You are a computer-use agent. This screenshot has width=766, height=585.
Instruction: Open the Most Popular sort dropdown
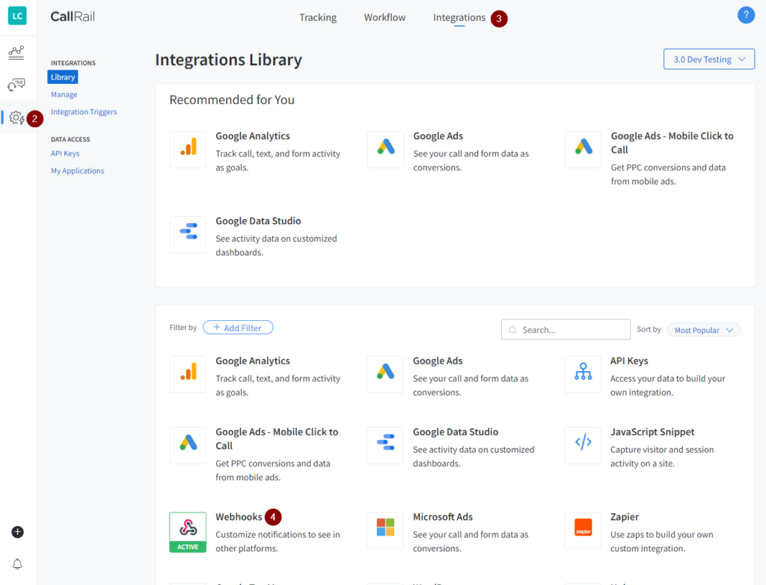pyautogui.click(x=703, y=330)
